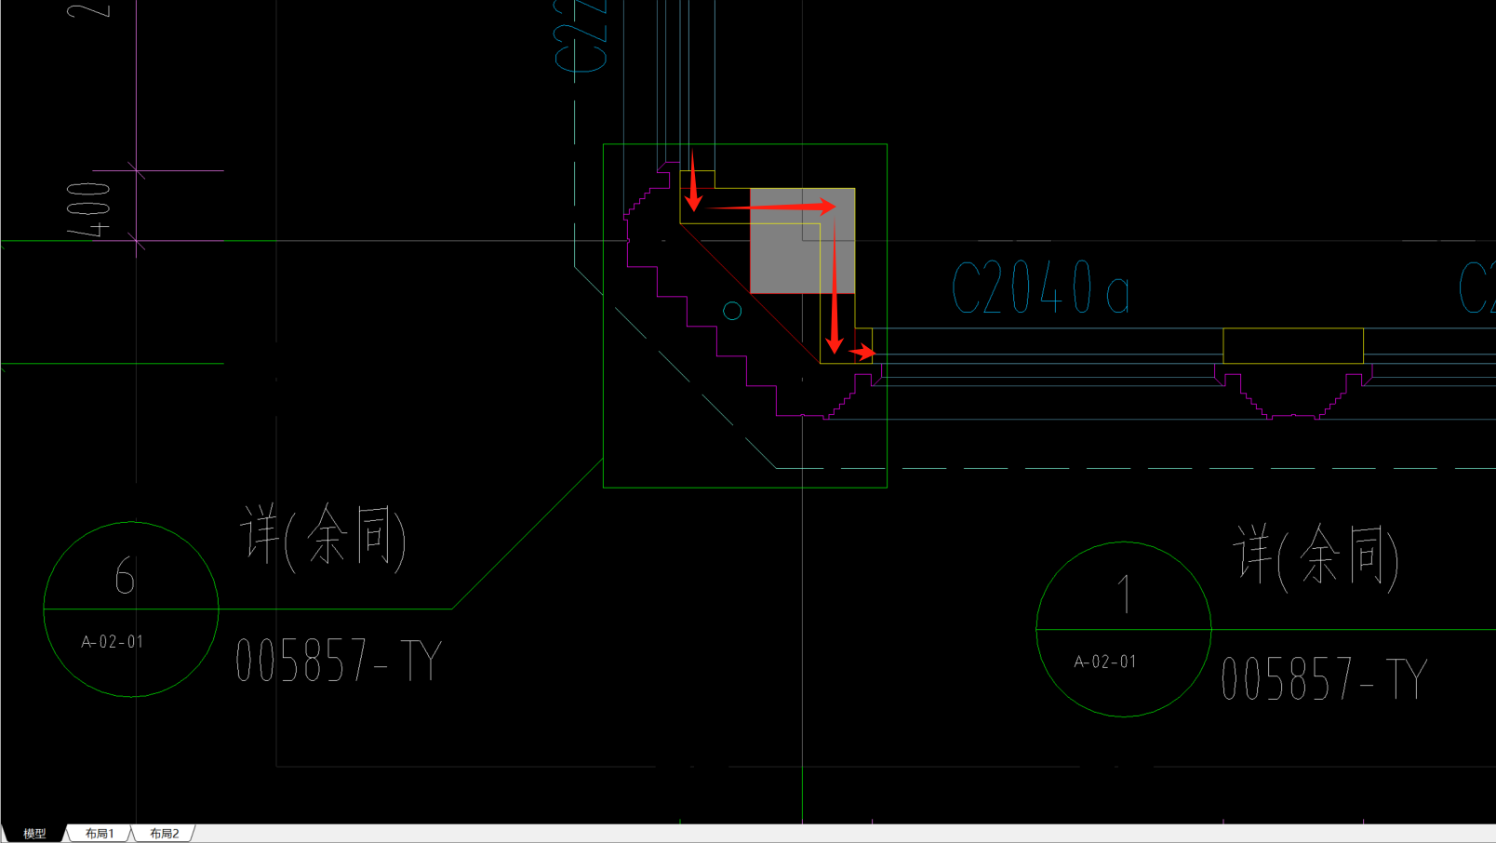The width and height of the screenshot is (1496, 843).
Task: Select right 005857-TY reference text
Action: pos(1324,678)
